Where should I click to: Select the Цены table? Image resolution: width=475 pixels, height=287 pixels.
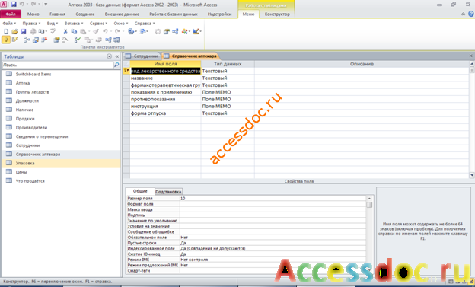(x=62, y=172)
